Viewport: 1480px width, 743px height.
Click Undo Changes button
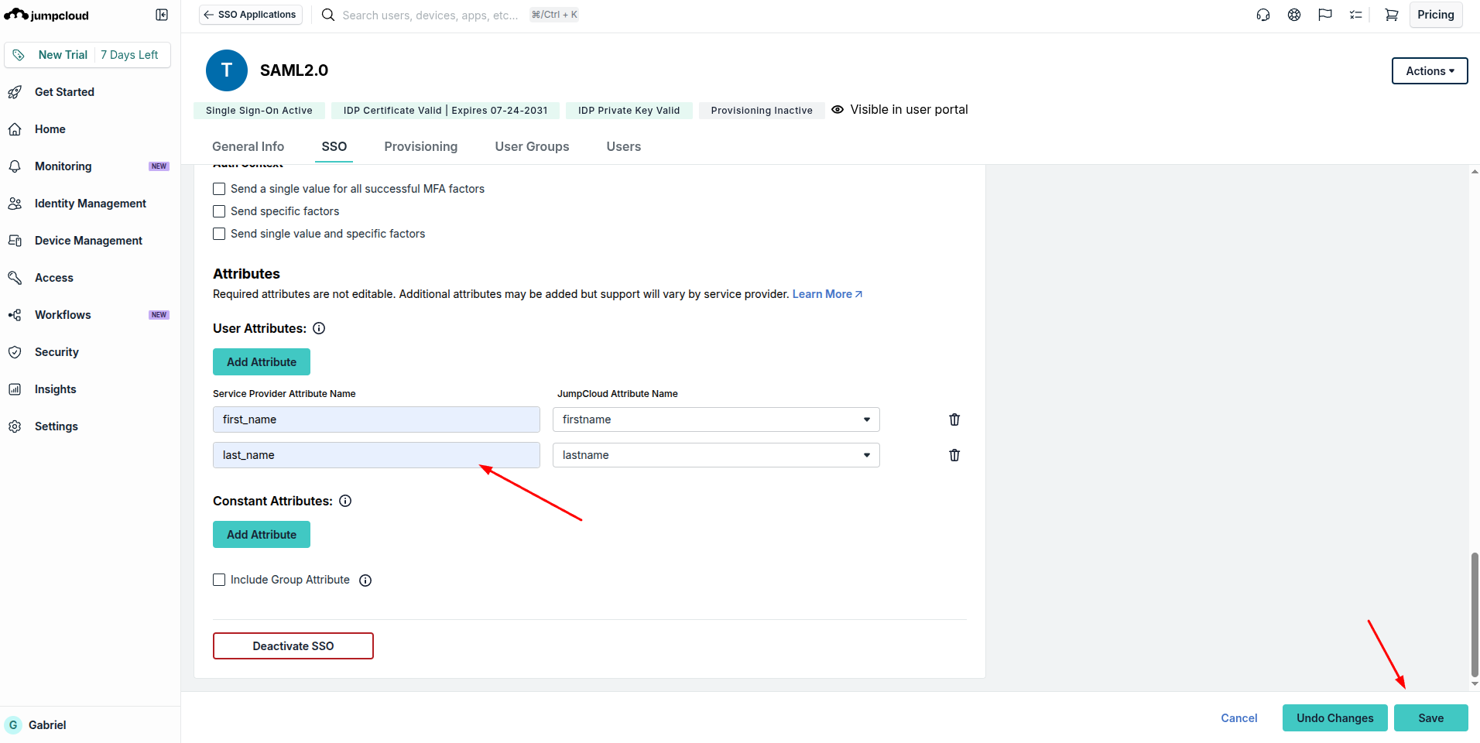(1335, 718)
